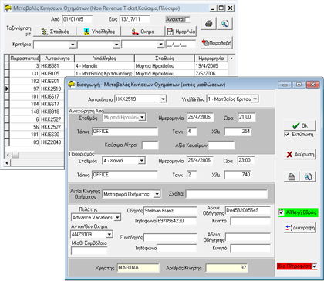
Task: Click the Καύσιμα Λίτρα field
Action: pos(150,146)
